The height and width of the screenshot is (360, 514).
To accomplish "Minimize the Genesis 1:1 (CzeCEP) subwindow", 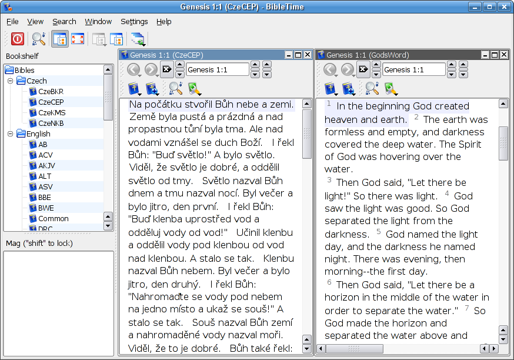I will point(289,55).
